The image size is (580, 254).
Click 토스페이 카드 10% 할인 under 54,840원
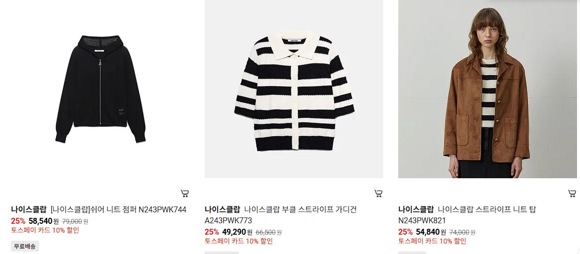[433, 241]
